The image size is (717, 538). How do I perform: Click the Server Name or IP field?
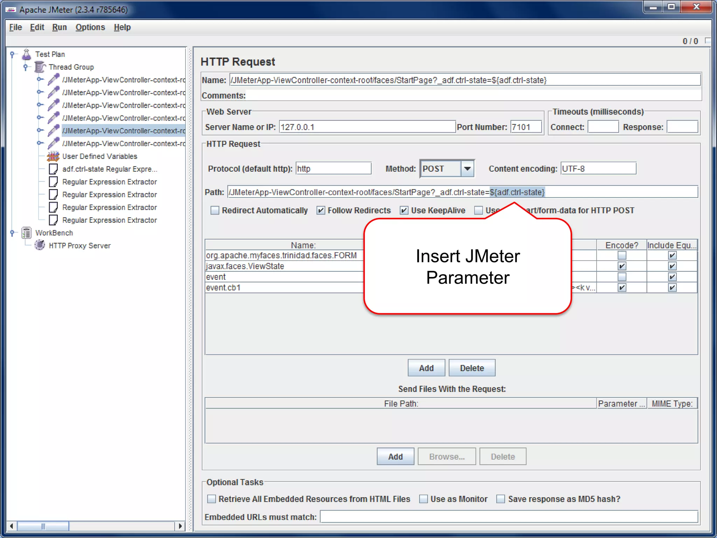(367, 127)
